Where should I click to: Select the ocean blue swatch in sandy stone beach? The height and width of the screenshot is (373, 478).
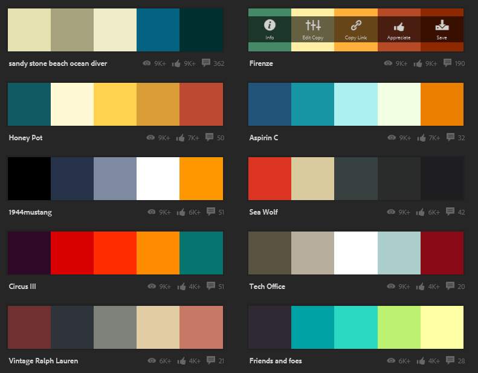(158, 30)
